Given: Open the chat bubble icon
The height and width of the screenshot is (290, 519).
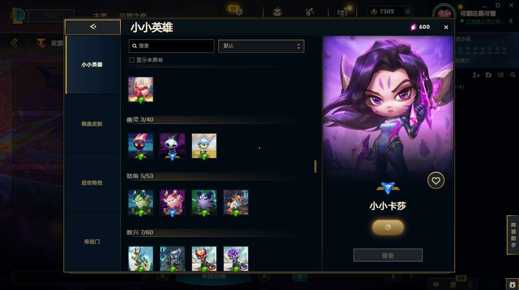Looking at the screenshot, I should point(436,284).
